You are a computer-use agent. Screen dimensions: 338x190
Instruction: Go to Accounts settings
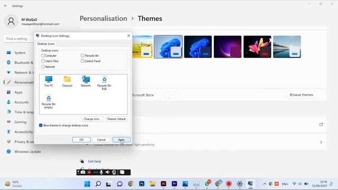click(x=21, y=102)
